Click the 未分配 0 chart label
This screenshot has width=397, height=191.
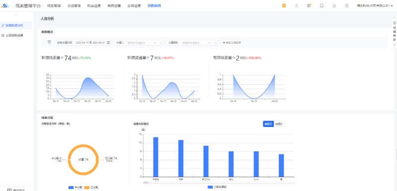tap(57, 158)
